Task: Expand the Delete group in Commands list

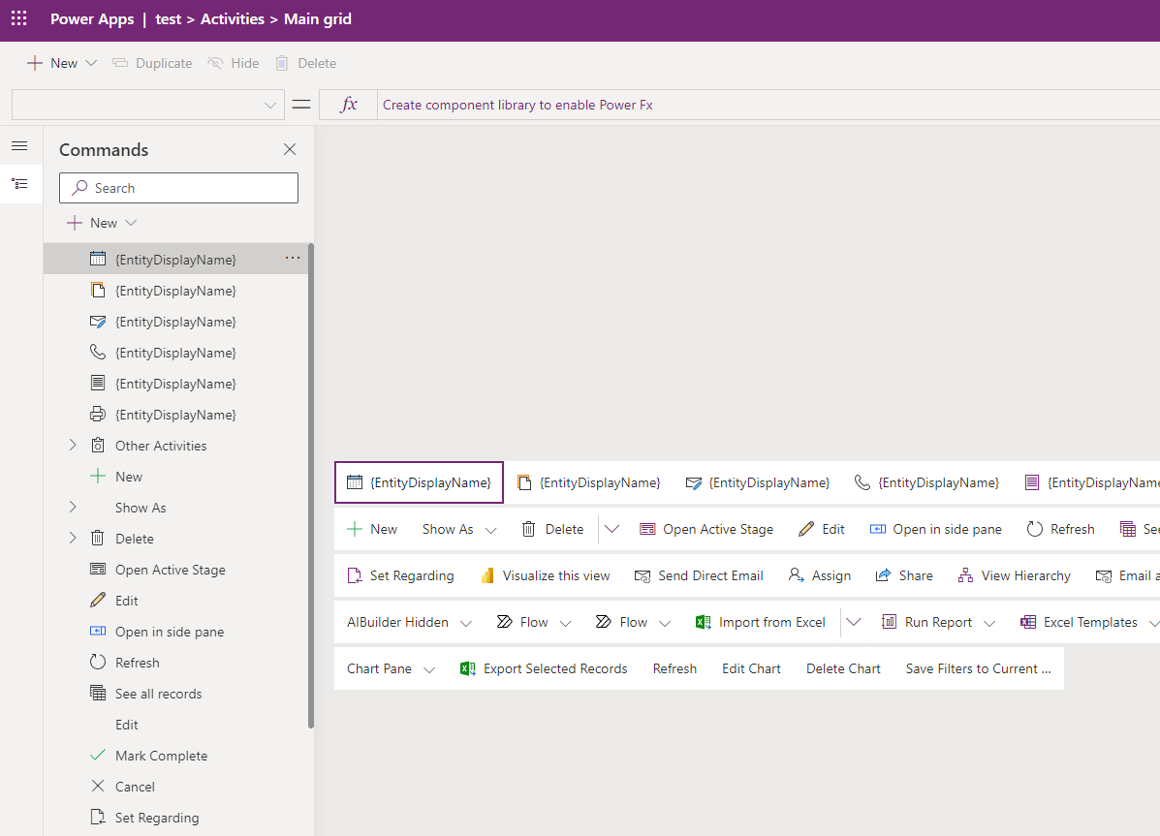Action: click(73, 538)
